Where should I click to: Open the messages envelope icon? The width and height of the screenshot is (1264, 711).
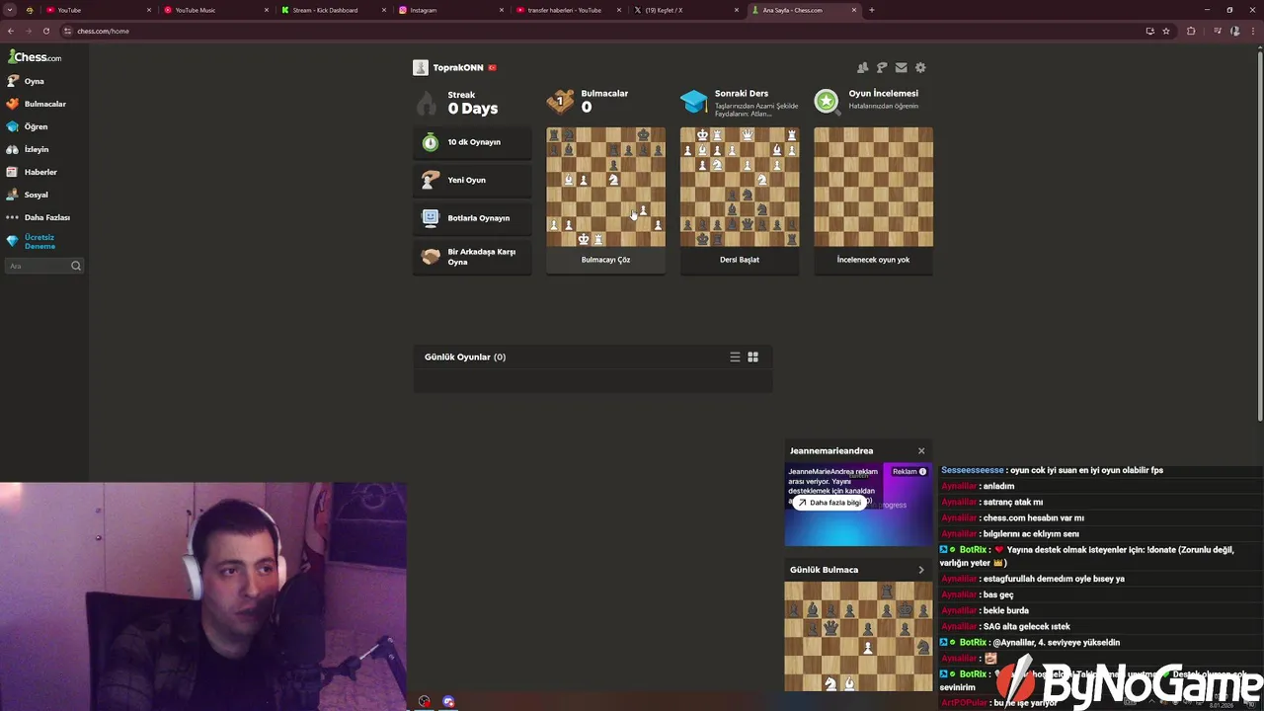click(901, 67)
